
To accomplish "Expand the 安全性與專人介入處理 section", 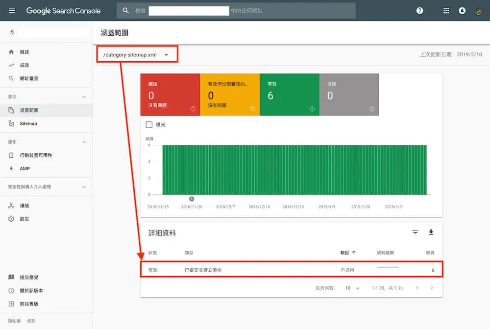I will coord(84,187).
